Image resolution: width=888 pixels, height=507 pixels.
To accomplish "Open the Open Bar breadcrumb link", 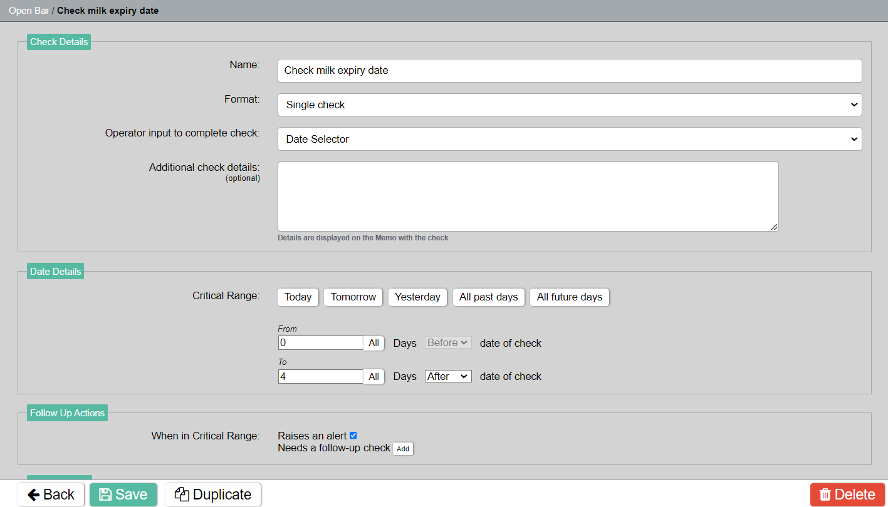I will [x=29, y=11].
